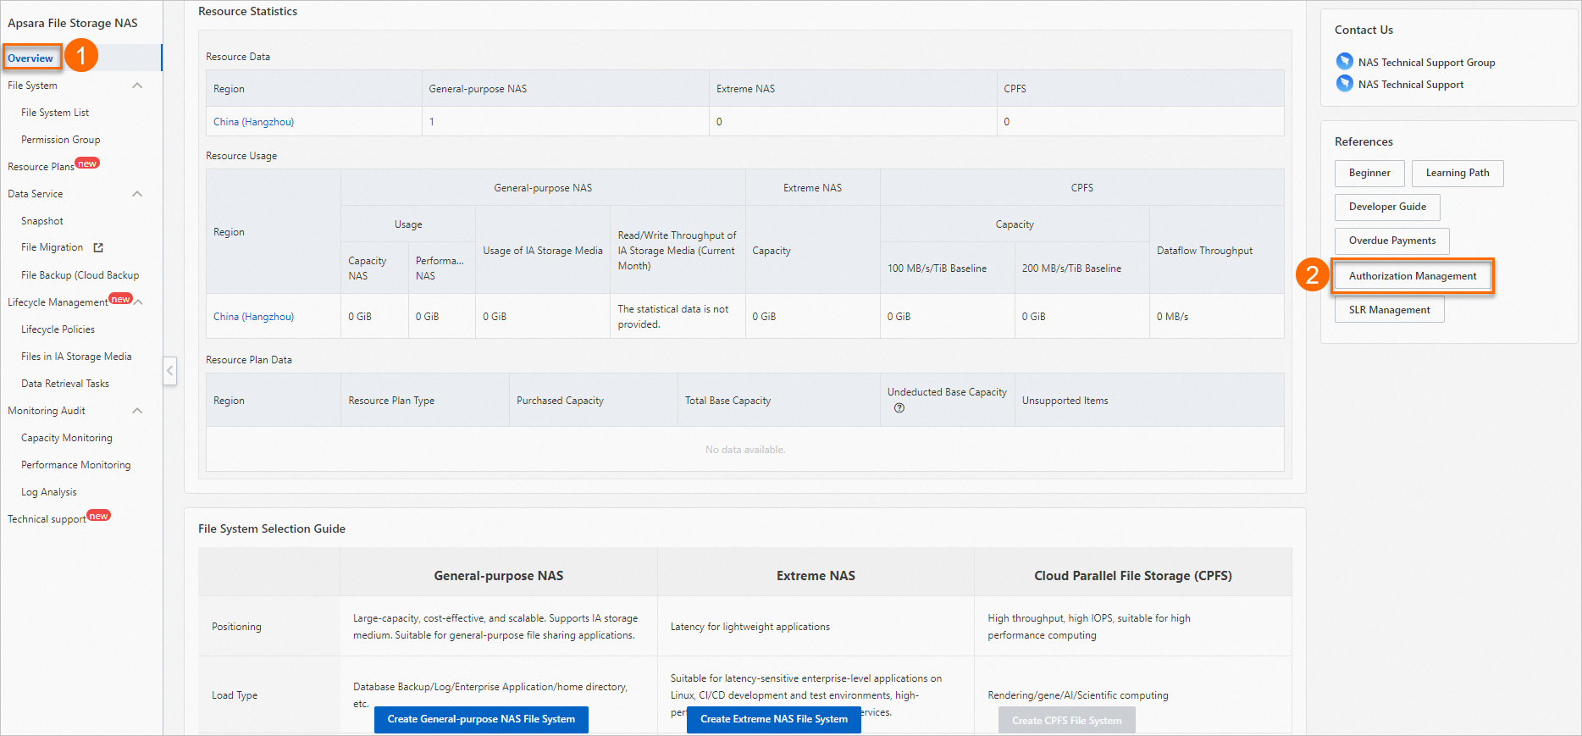The image size is (1582, 736).
Task: Open the Overview page in sidebar
Action: point(30,58)
